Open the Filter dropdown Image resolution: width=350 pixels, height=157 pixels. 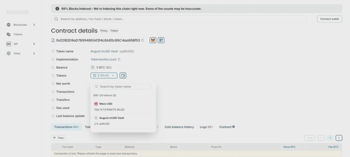click(58, 138)
